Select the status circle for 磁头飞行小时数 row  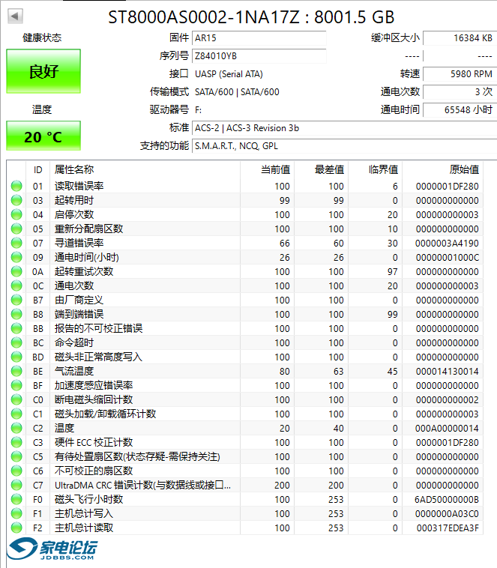[x=16, y=500]
